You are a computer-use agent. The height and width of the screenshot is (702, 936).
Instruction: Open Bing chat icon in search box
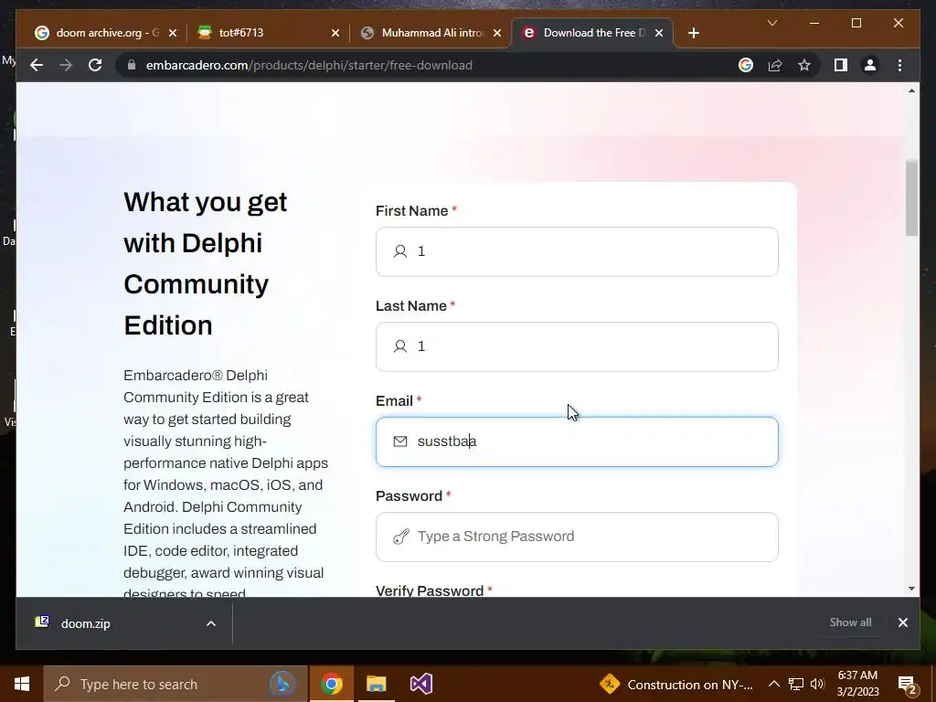coord(282,684)
